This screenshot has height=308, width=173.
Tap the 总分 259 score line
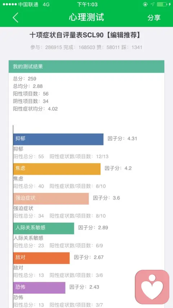25,79
